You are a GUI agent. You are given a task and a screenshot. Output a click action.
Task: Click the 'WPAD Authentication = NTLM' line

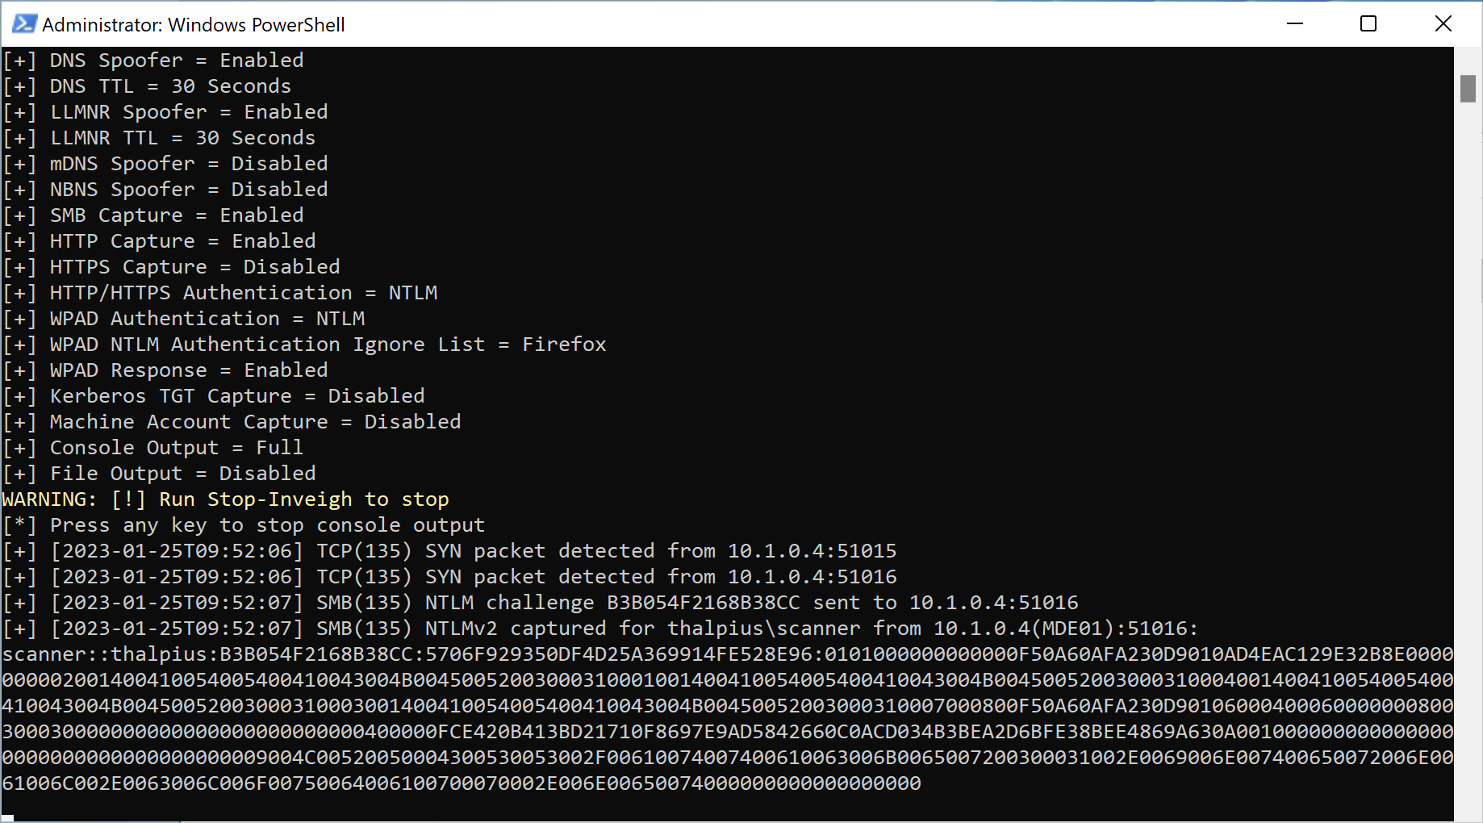click(x=207, y=319)
